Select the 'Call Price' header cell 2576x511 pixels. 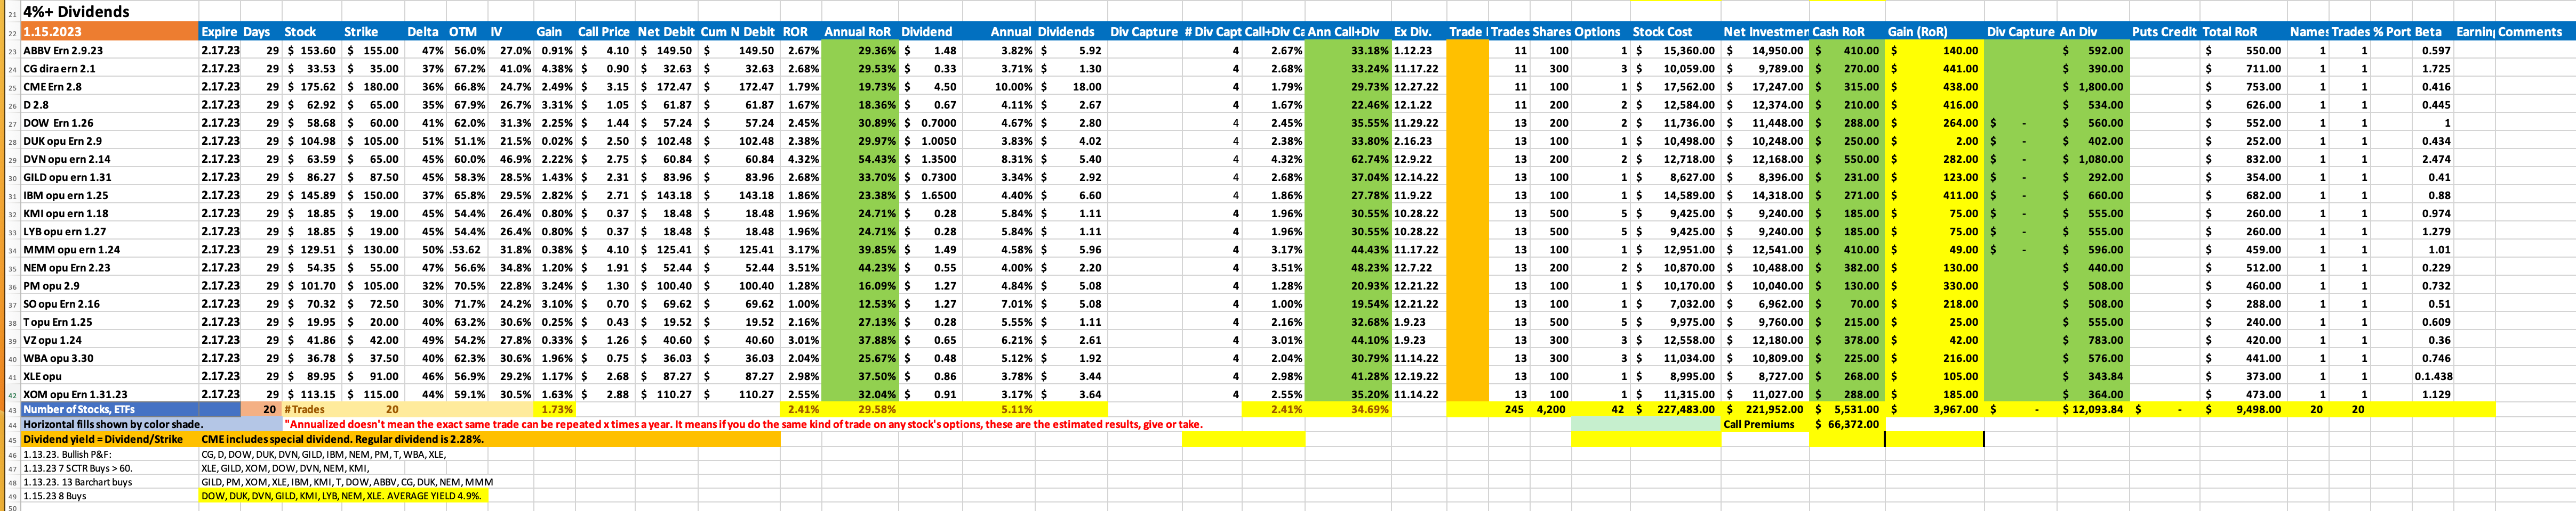(604, 32)
